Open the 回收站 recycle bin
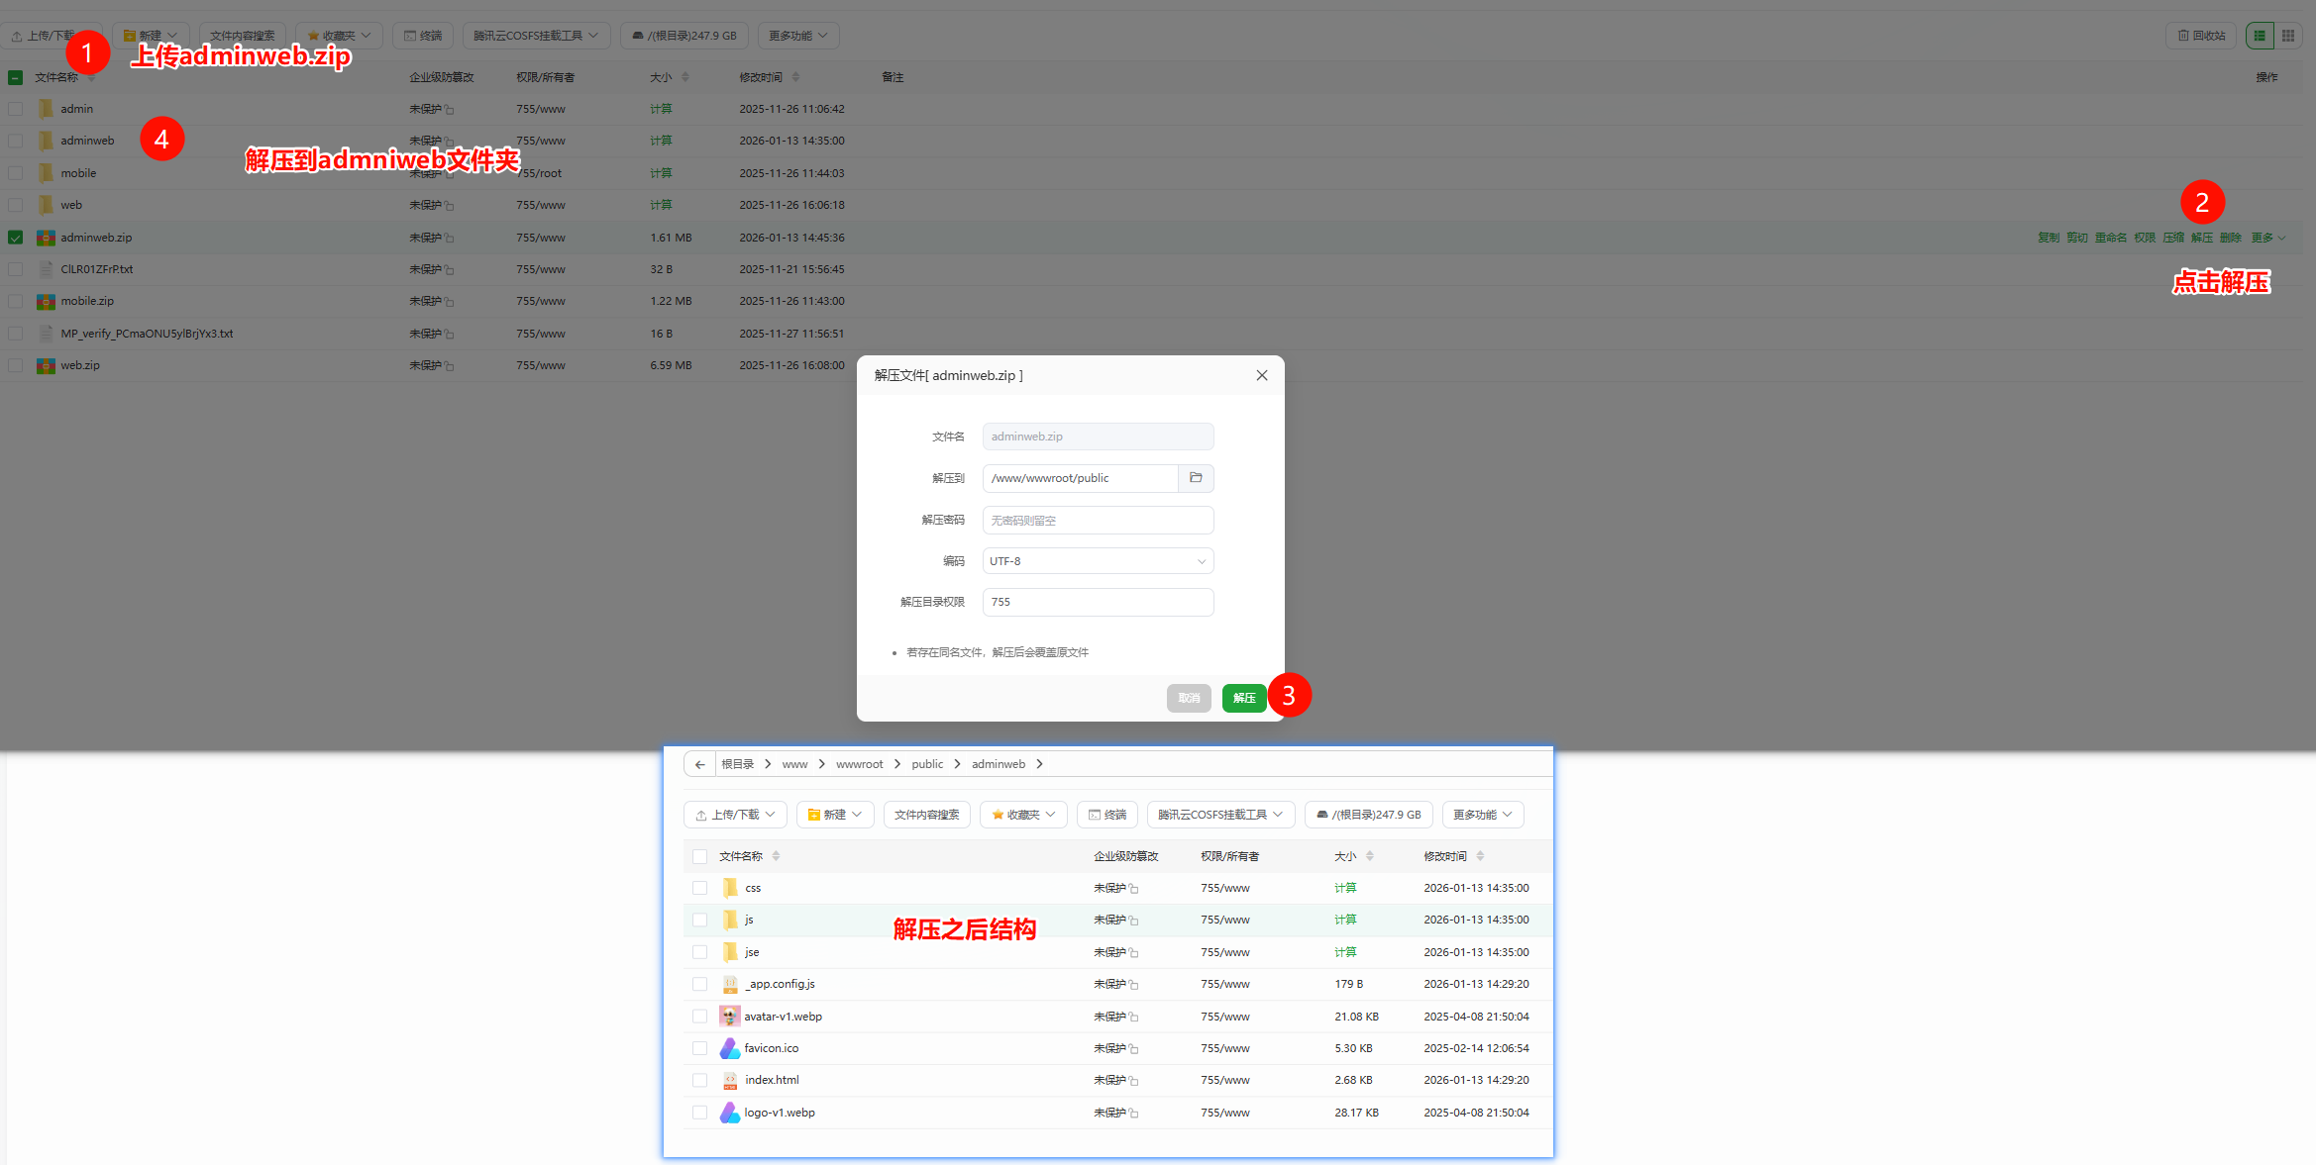The width and height of the screenshot is (2316, 1165). [2201, 36]
